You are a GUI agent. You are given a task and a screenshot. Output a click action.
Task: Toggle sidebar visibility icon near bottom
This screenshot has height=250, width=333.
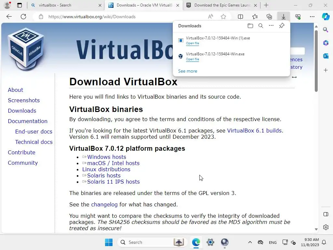tap(326, 214)
